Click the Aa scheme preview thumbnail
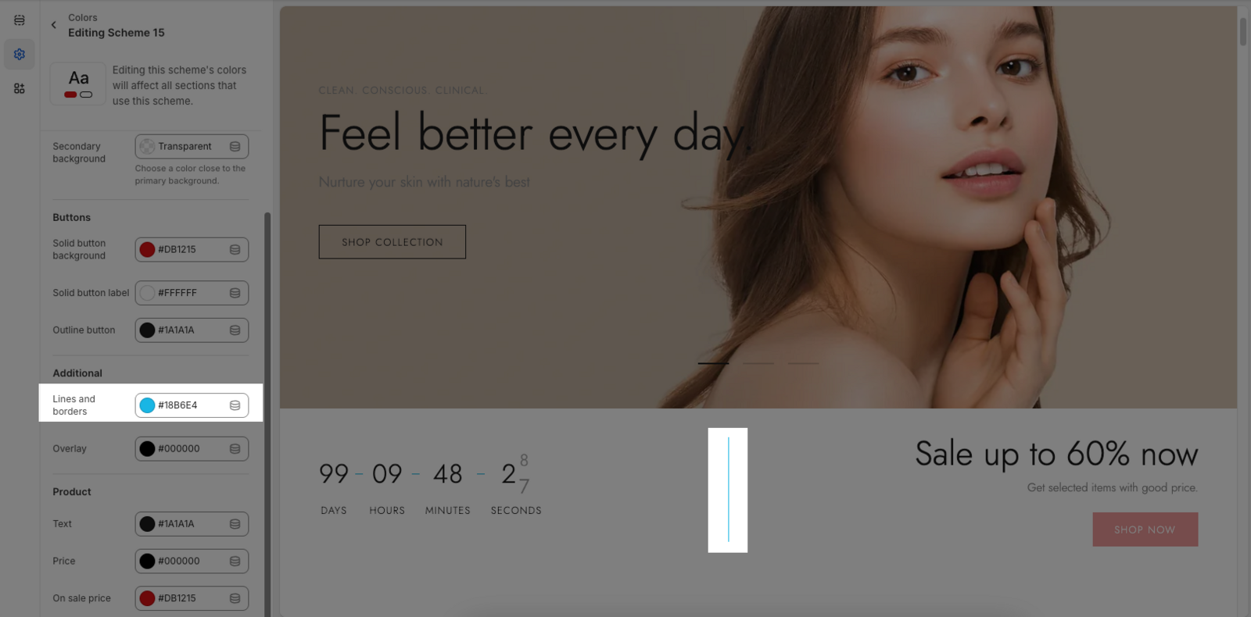1251x617 pixels. [78, 84]
